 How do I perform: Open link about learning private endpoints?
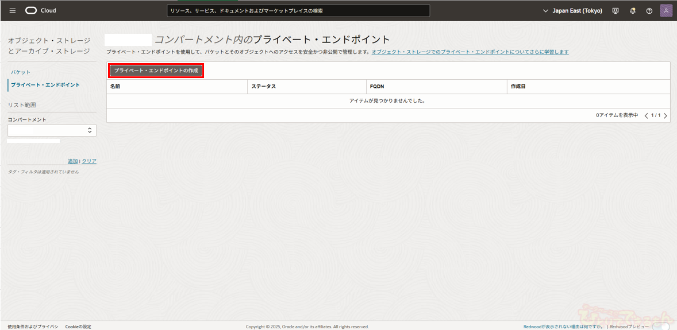tap(470, 52)
